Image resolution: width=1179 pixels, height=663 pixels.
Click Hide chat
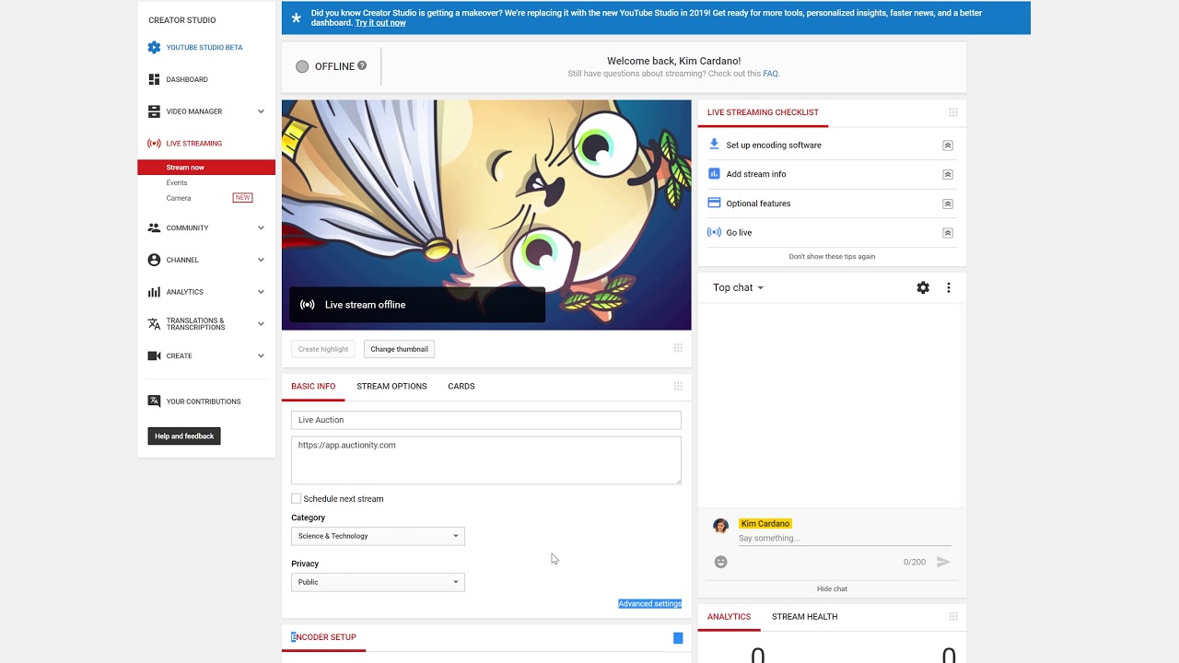(832, 589)
